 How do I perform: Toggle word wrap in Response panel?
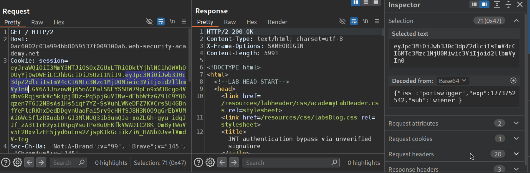click(x=354, y=21)
